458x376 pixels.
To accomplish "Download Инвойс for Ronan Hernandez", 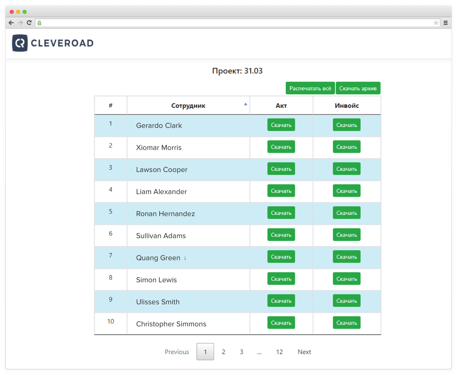I will click(x=347, y=213).
